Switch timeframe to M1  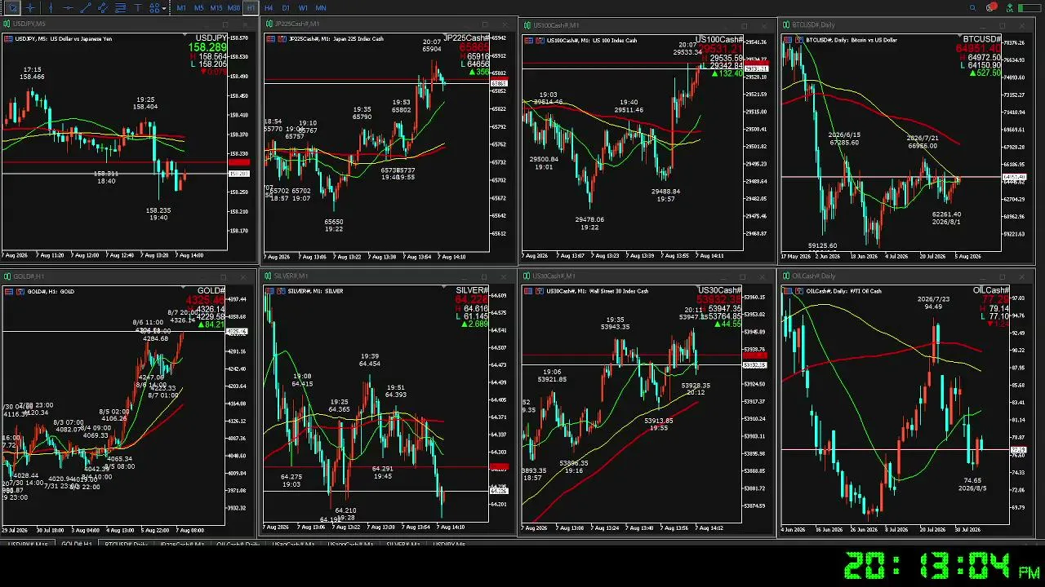click(x=181, y=7)
